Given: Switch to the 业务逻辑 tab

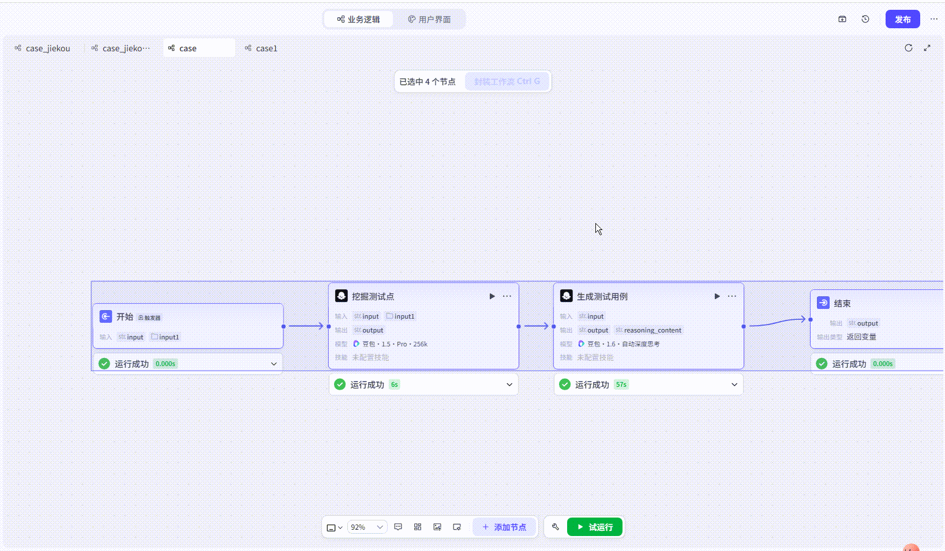Looking at the screenshot, I should (x=358, y=19).
